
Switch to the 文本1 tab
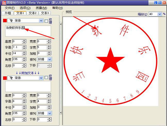20,13
